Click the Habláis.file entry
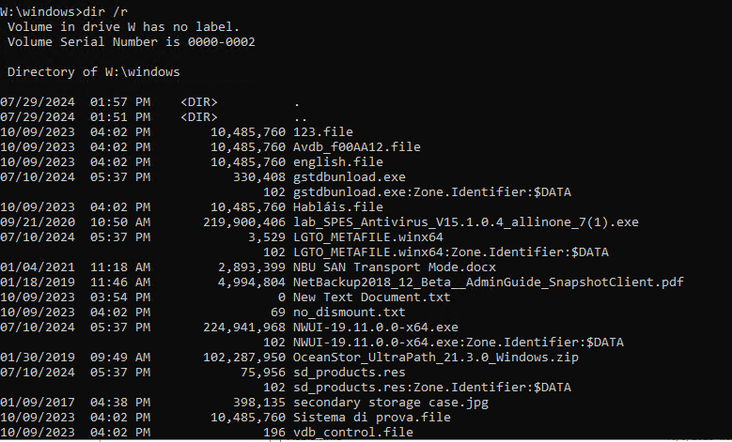732x442 pixels. (338, 207)
